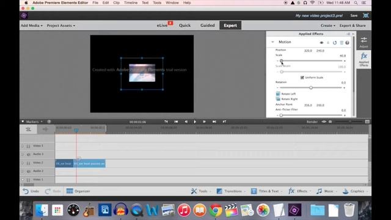Open Google Chrome in the Dock
Image resolution: width=391 pixels, height=220 pixels.
pyautogui.click(x=216, y=210)
